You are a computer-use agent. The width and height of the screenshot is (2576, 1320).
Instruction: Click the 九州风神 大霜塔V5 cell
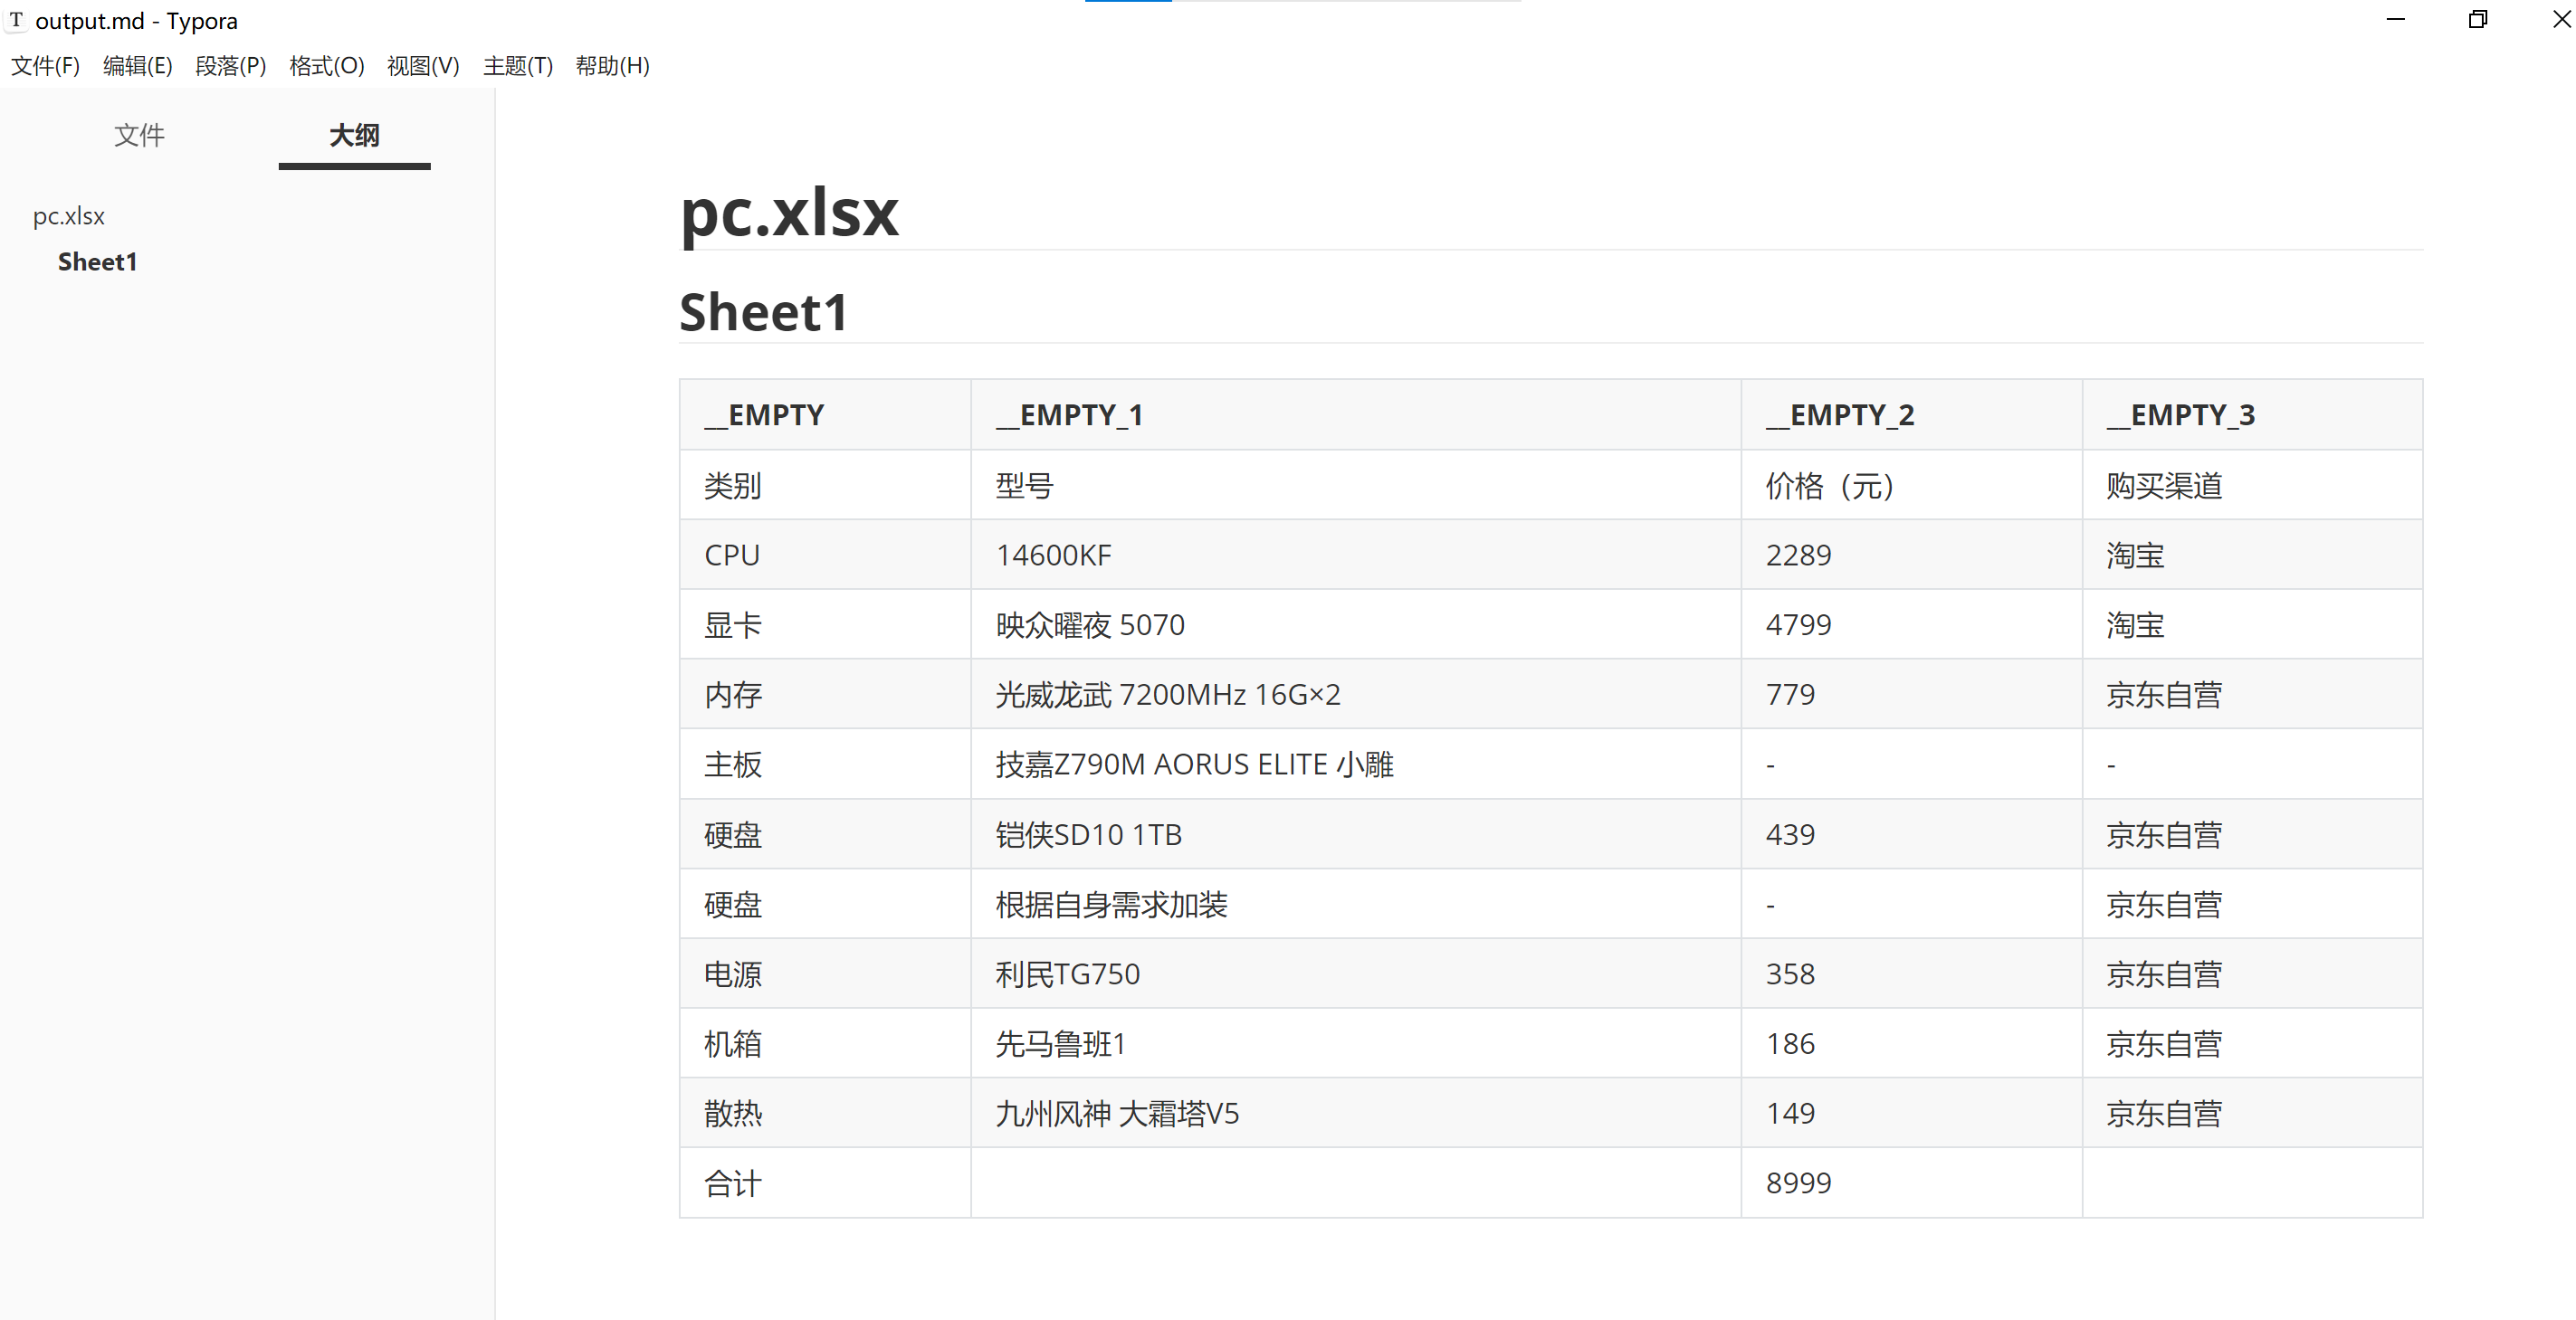coord(1356,1113)
